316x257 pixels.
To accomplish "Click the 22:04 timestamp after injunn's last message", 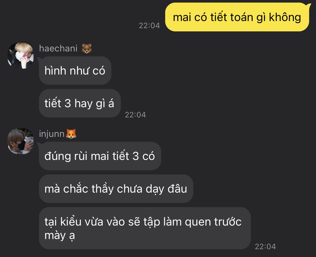I will (265, 246).
